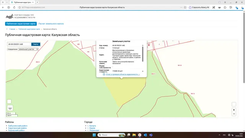Show hidden system tray icons chevron
The image size is (245, 138).
[219, 135]
